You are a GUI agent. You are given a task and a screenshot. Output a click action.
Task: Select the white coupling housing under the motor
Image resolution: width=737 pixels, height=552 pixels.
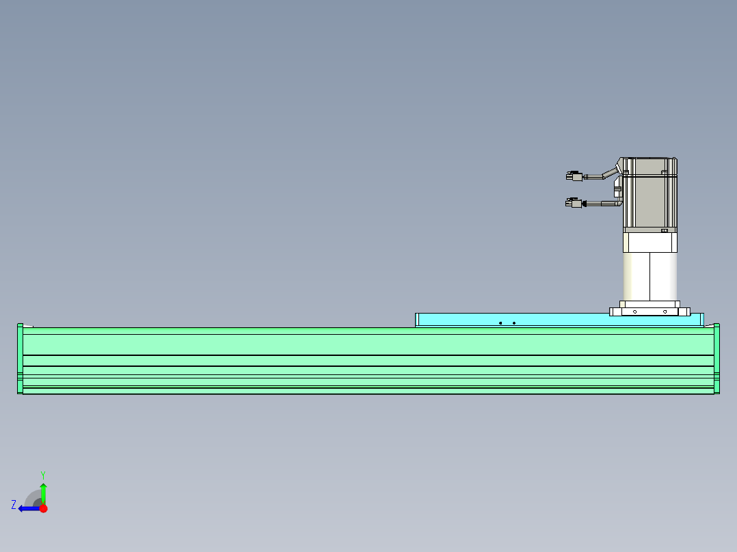pyautogui.click(x=650, y=267)
